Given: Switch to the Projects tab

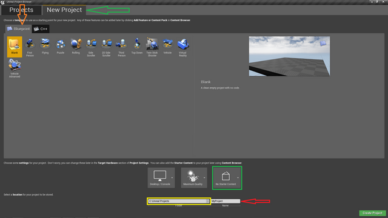Looking at the screenshot, I should pyautogui.click(x=21, y=10).
